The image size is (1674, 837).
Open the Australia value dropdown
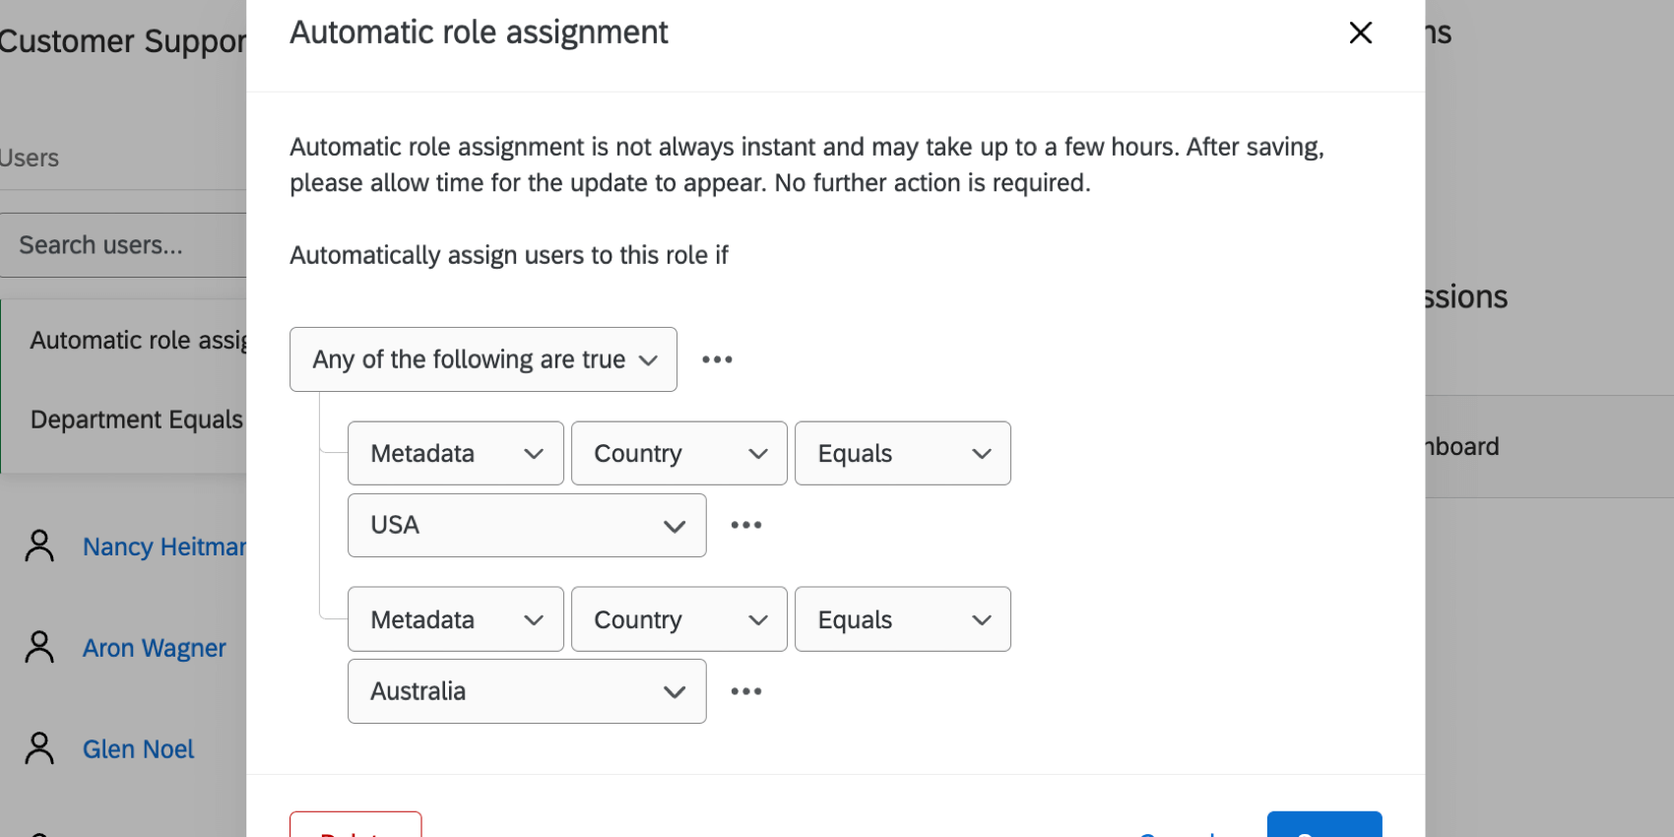coord(526,691)
